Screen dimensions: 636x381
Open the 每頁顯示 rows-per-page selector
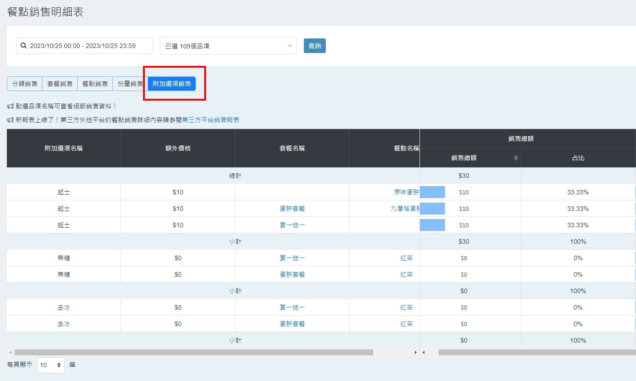tap(50, 365)
